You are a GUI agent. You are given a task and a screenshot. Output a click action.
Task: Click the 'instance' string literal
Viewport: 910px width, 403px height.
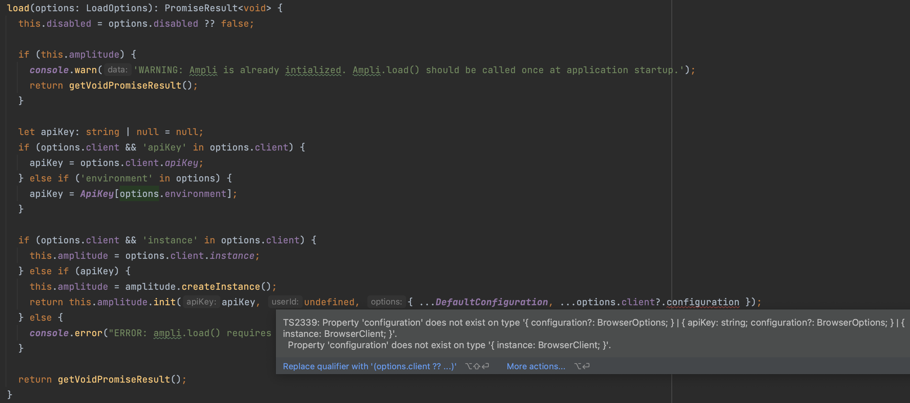(x=170, y=240)
